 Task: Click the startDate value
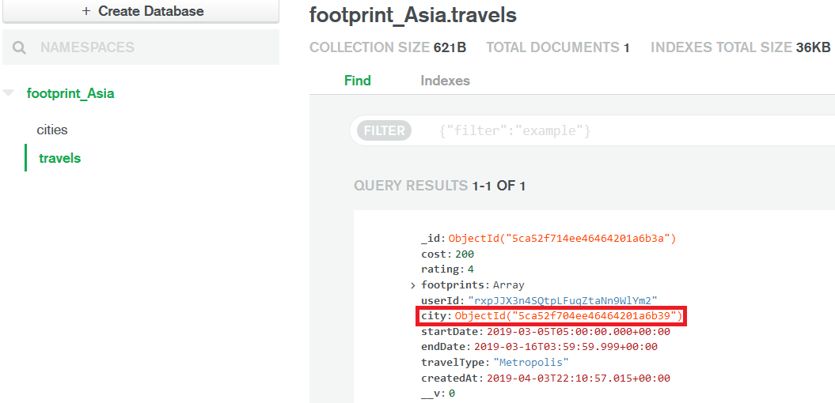tap(577, 332)
